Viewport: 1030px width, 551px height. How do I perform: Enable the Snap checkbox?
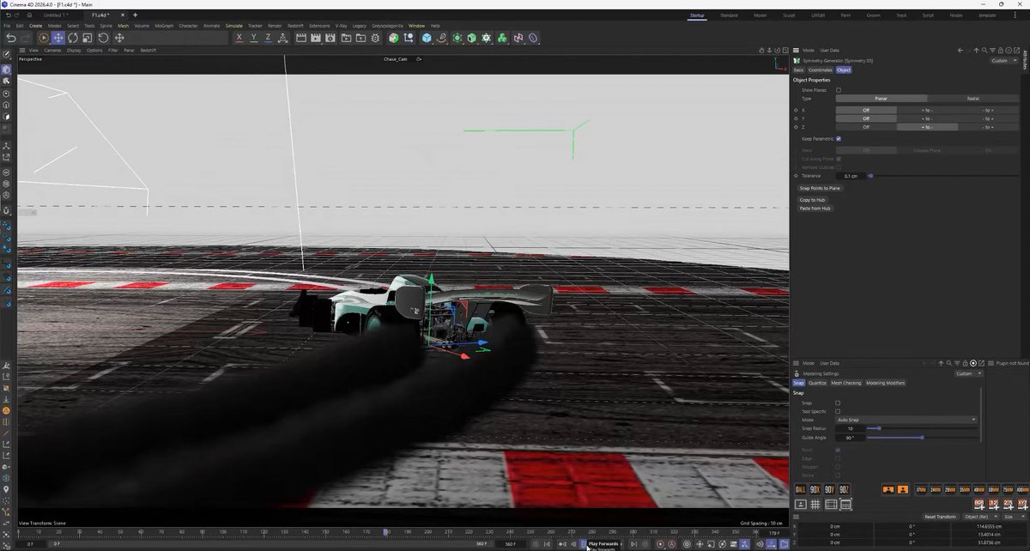838,403
